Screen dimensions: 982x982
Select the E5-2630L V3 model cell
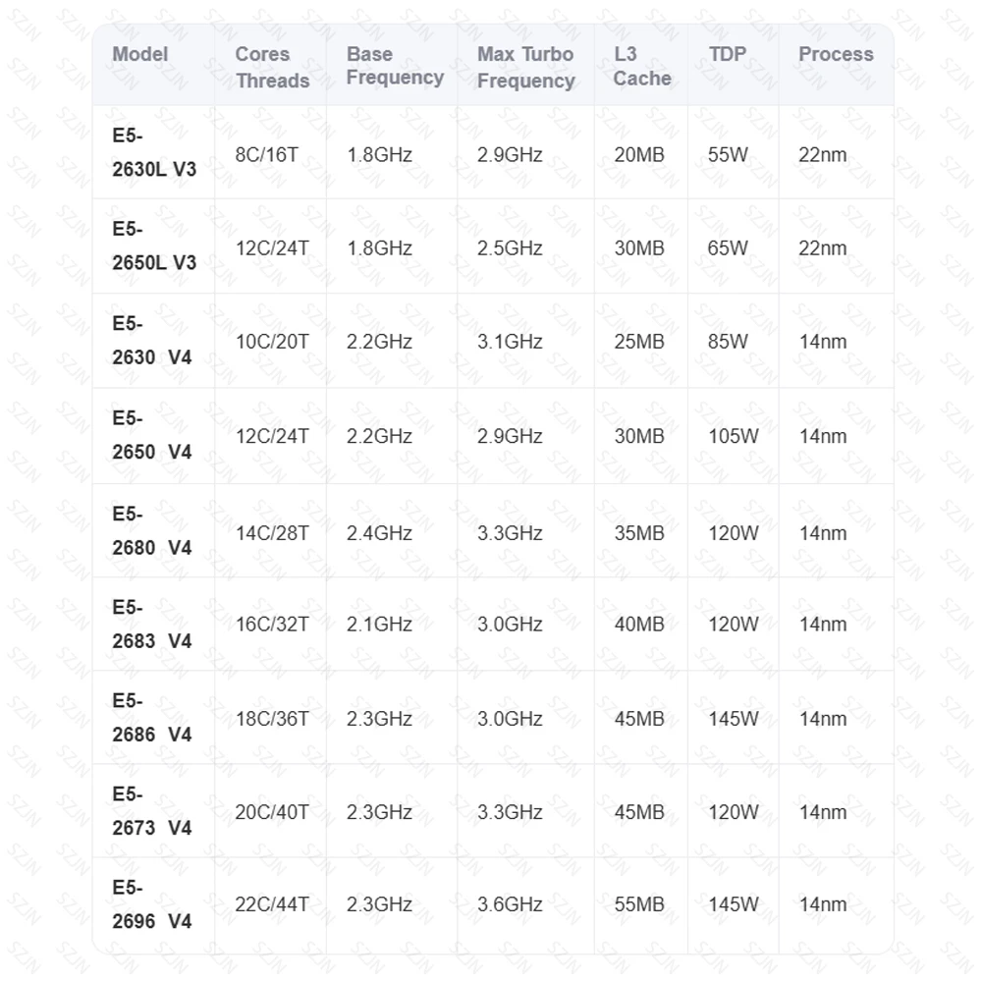coord(153,153)
